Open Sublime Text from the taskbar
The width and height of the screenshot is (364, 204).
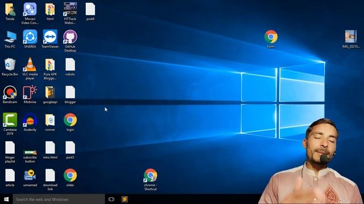point(125,199)
